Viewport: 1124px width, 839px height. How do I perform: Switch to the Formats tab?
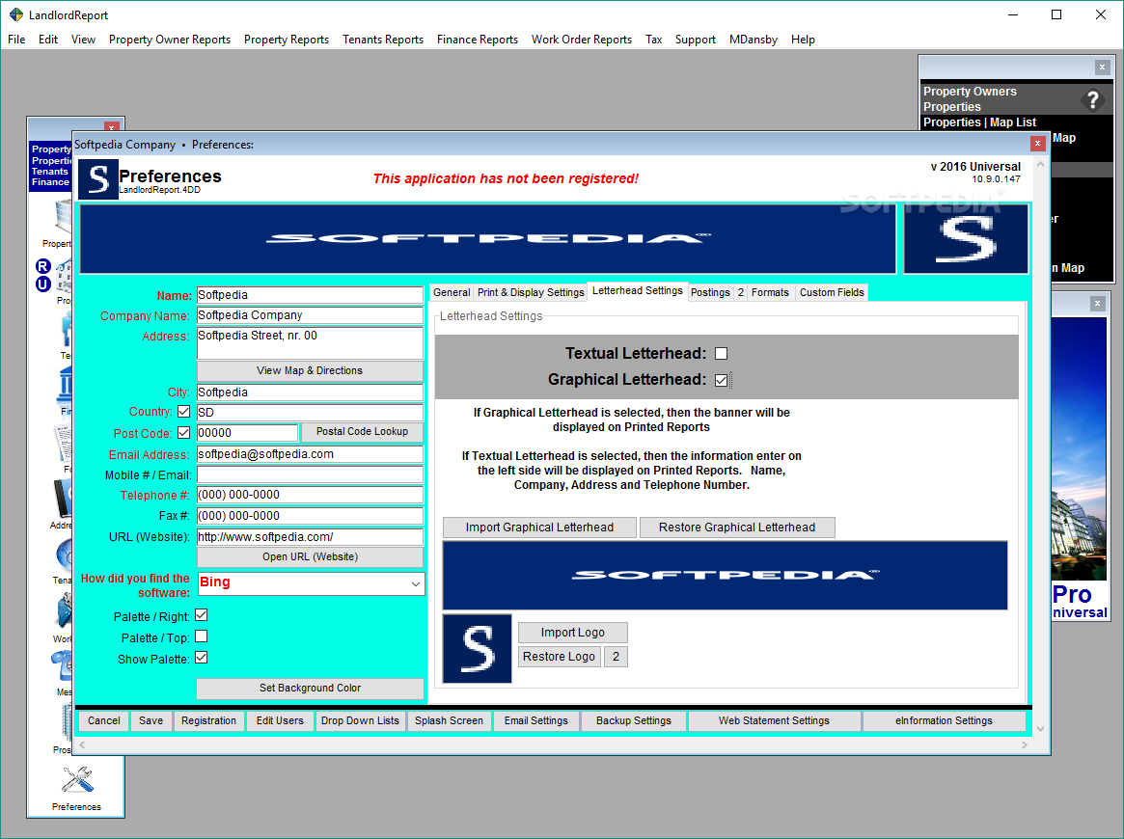click(x=770, y=292)
